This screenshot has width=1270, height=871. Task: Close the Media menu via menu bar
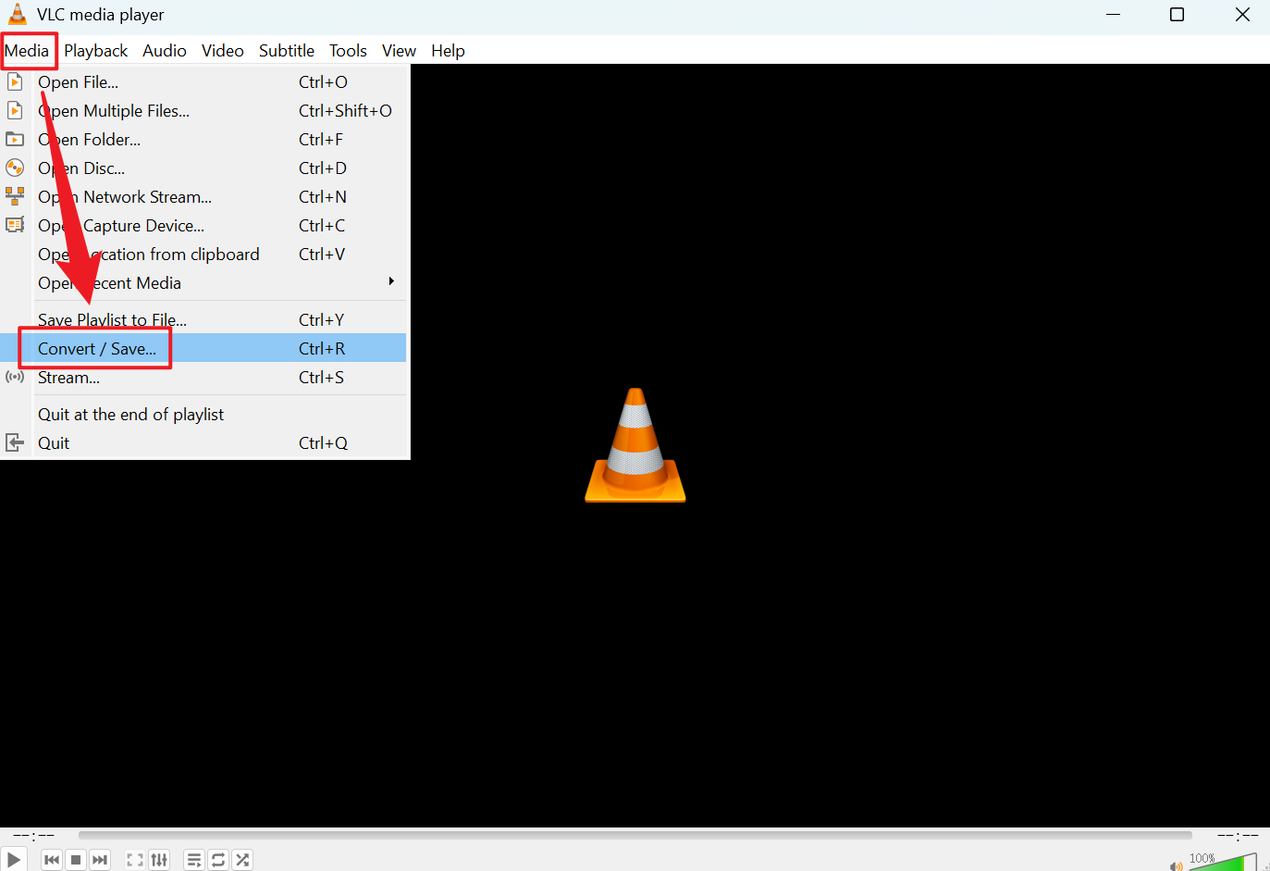point(27,51)
